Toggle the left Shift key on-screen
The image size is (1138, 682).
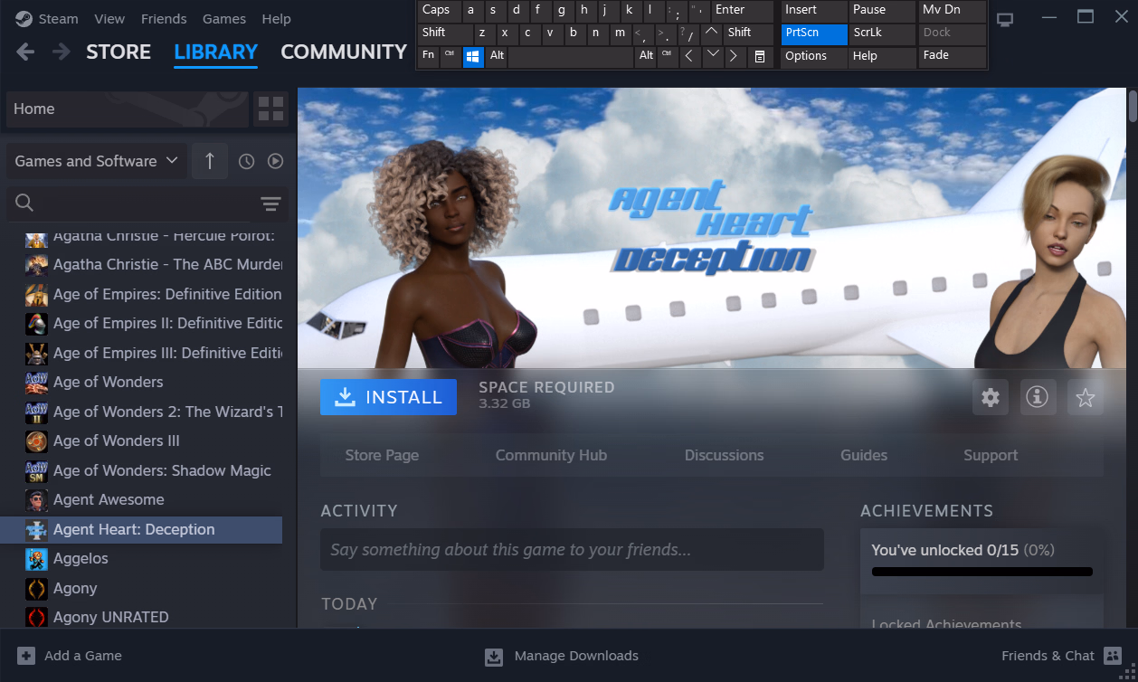point(444,33)
